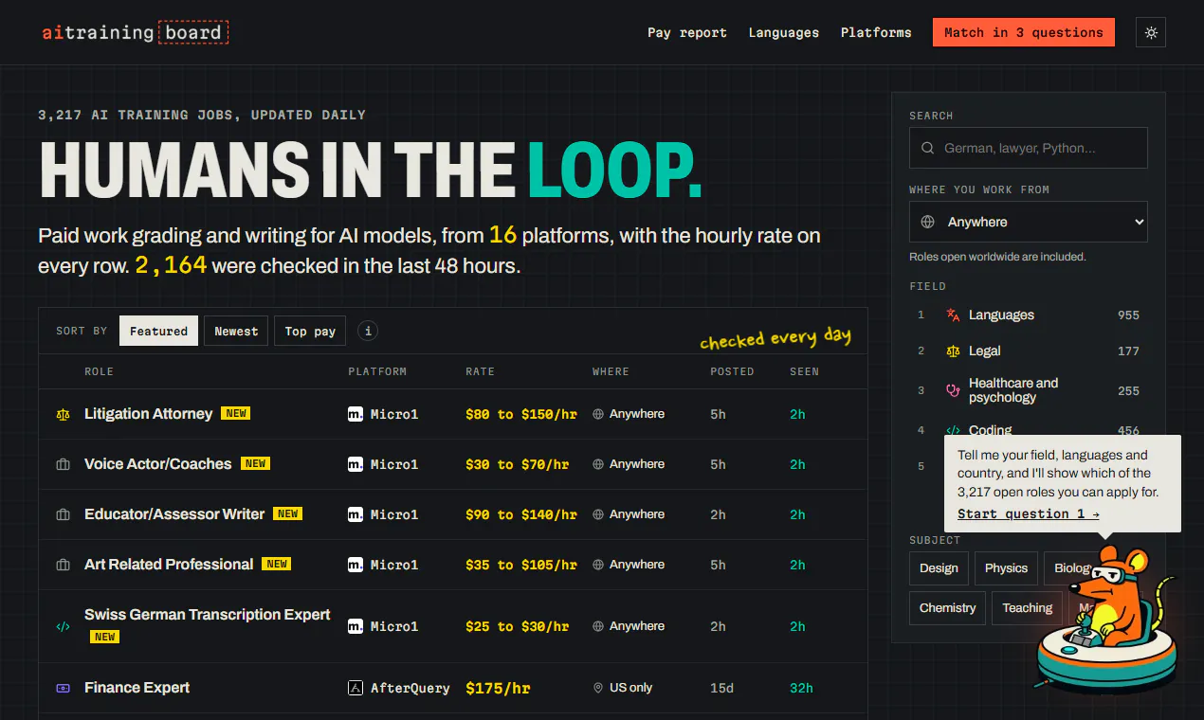Click the Start question 1 link

point(1029,513)
